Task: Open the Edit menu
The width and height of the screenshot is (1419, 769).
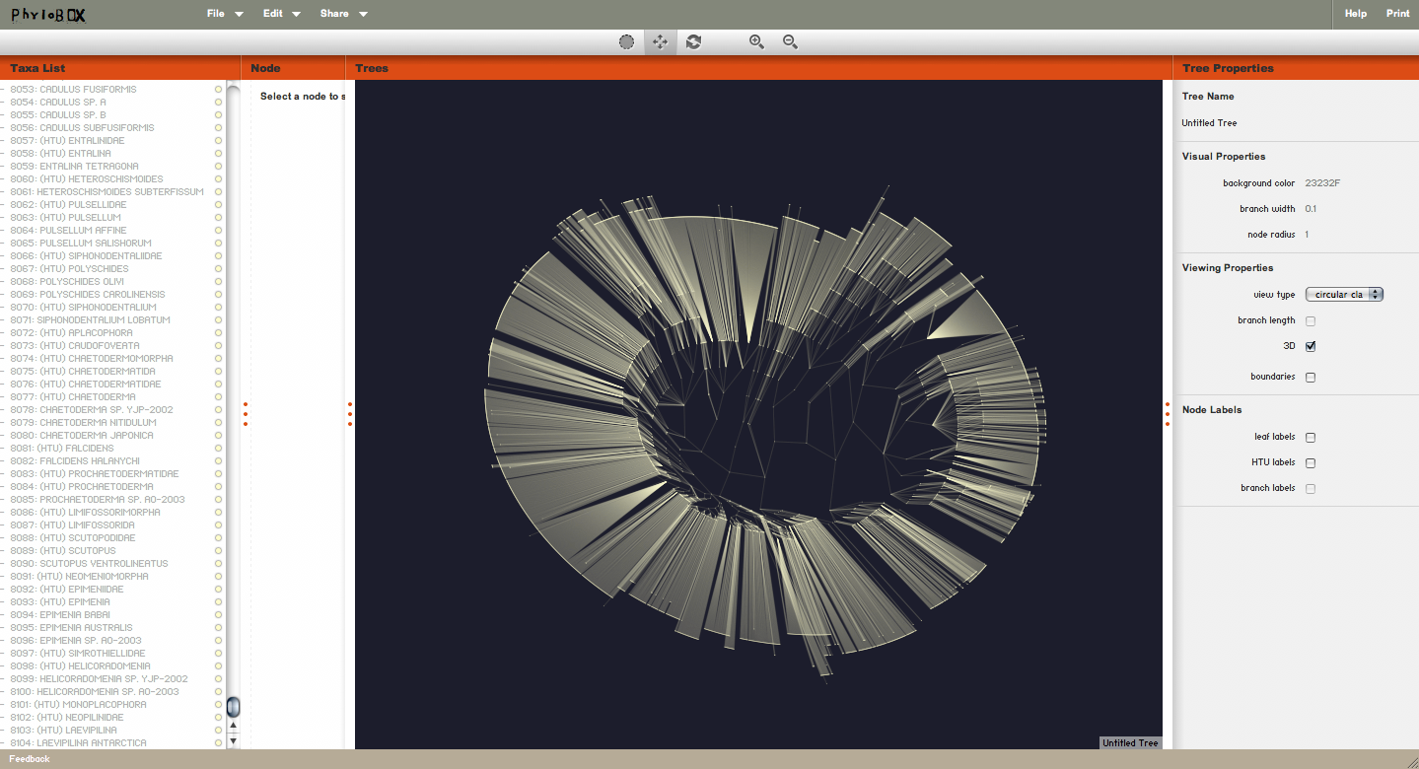Action: tap(281, 14)
